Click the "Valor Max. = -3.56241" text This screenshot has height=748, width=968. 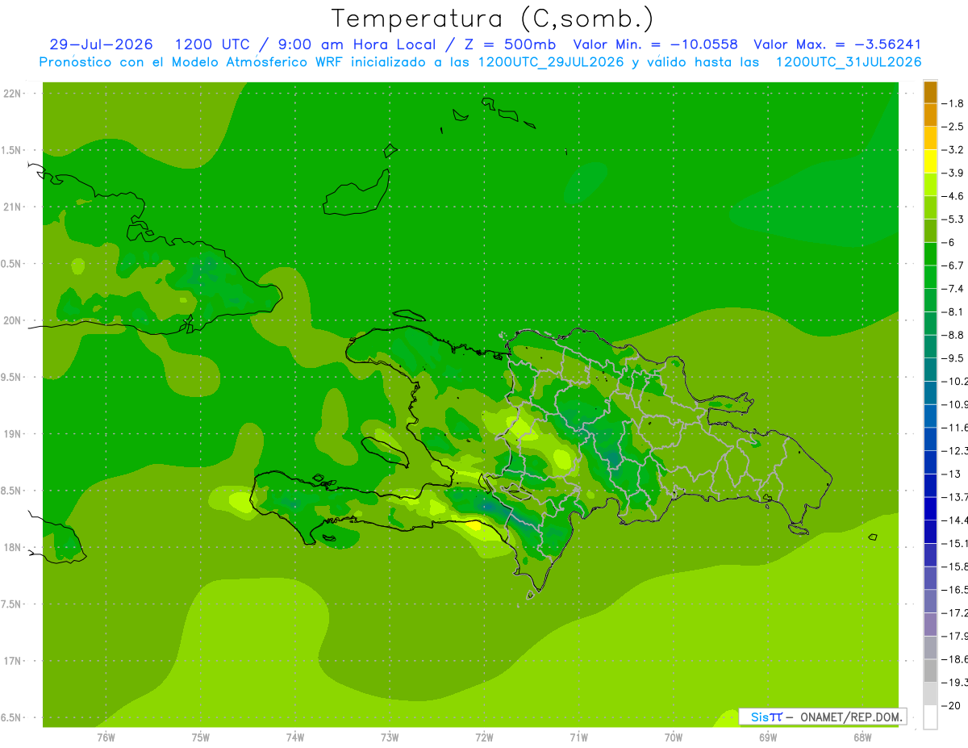pos(837,44)
